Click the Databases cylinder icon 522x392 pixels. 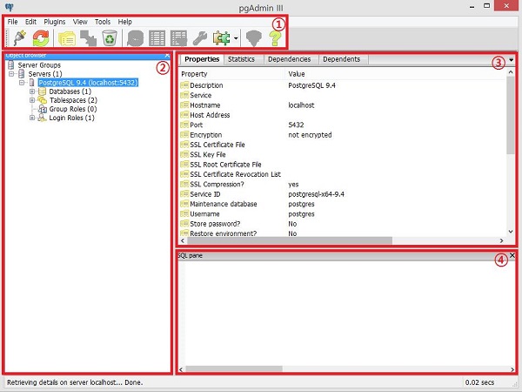(43, 91)
